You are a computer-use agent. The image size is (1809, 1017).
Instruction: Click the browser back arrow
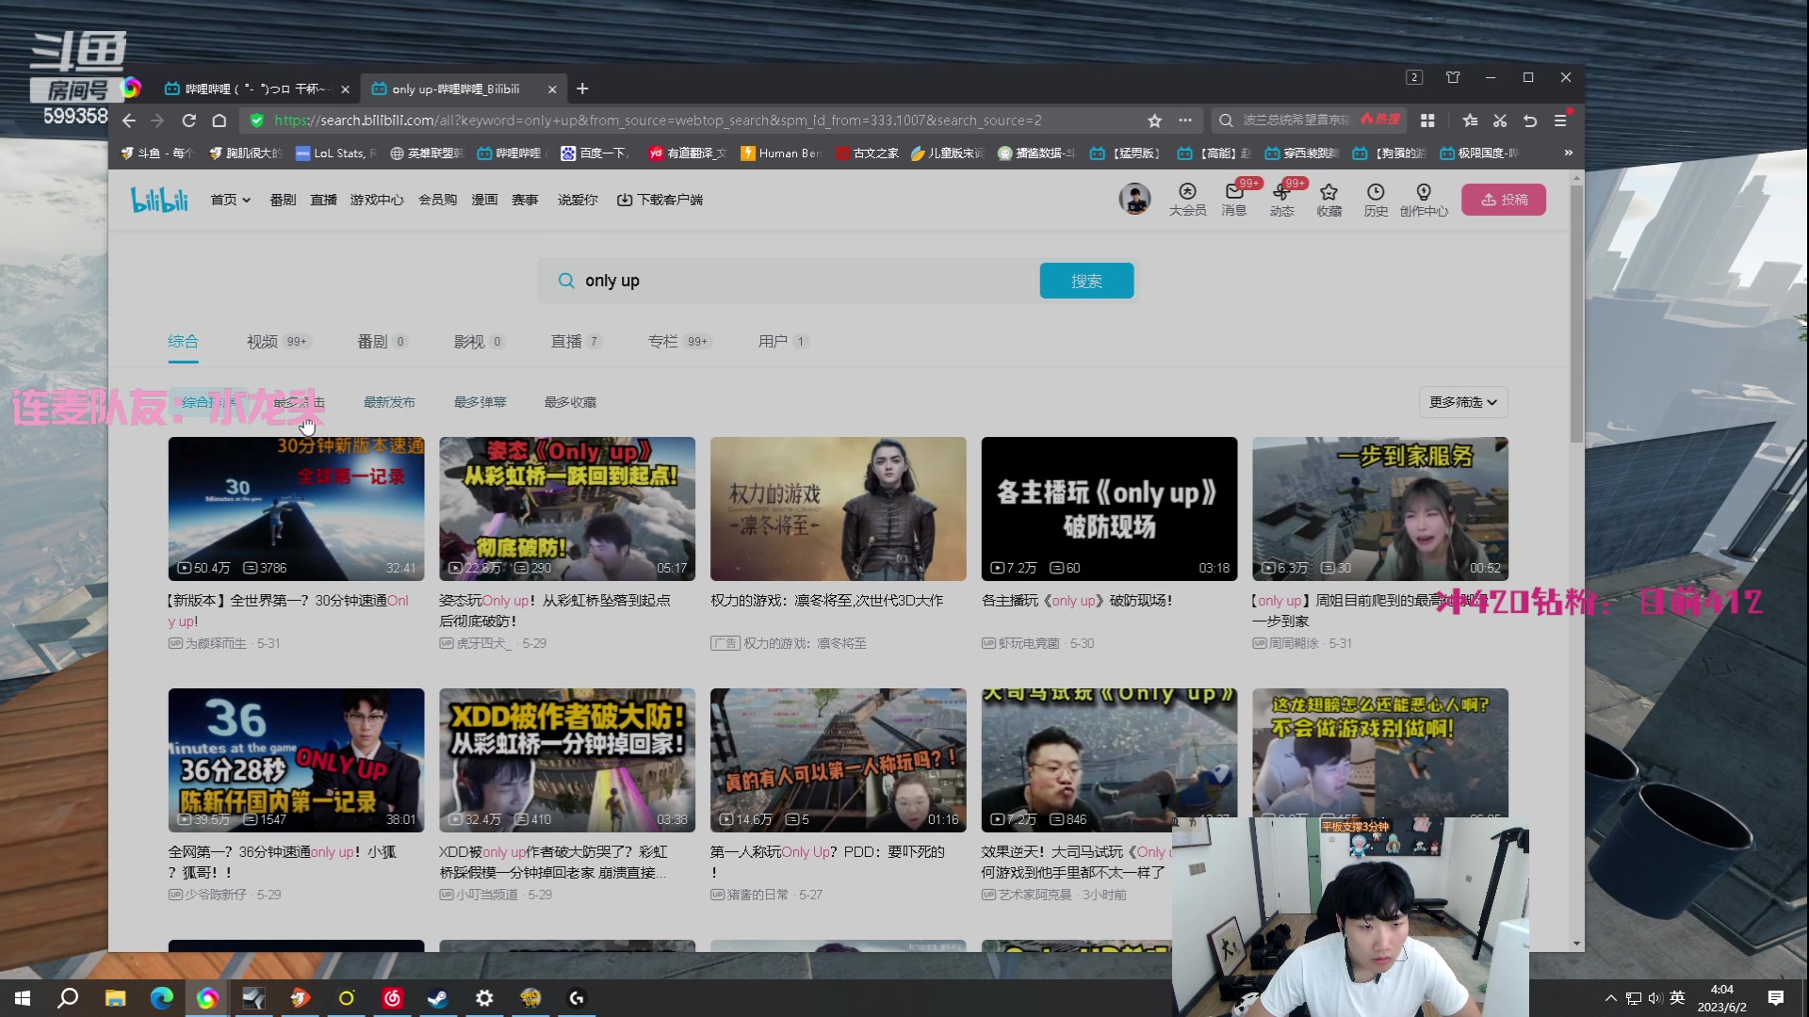(129, 121)
